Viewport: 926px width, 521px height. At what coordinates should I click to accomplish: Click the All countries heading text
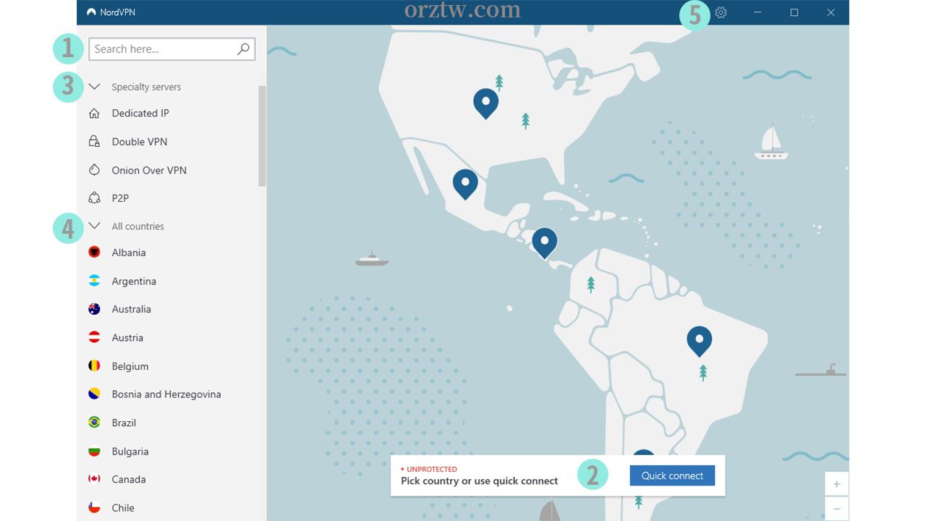137,226
